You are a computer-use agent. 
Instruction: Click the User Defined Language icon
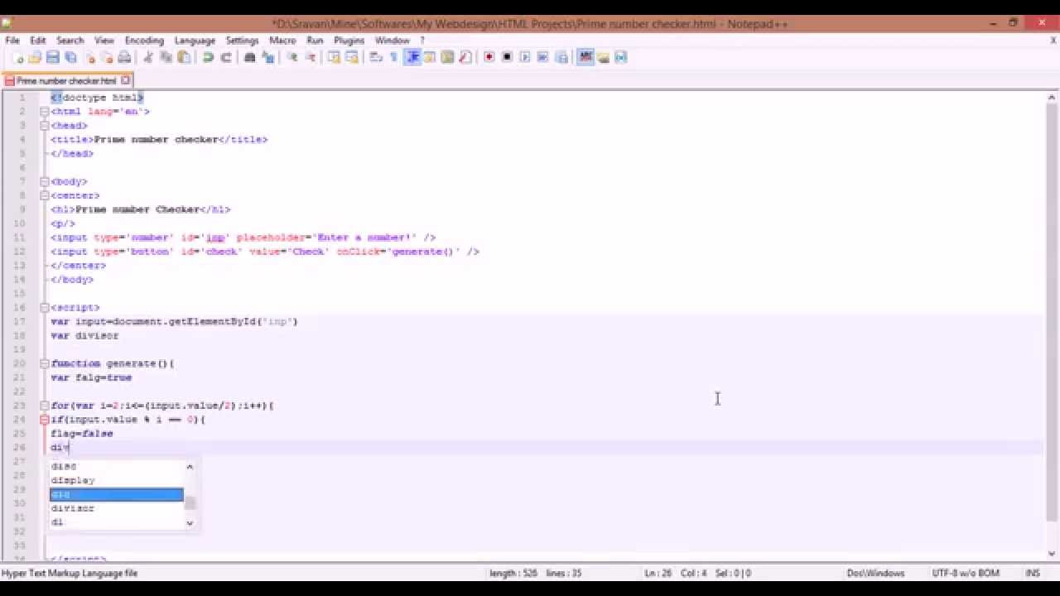click(x=430, y=57)
